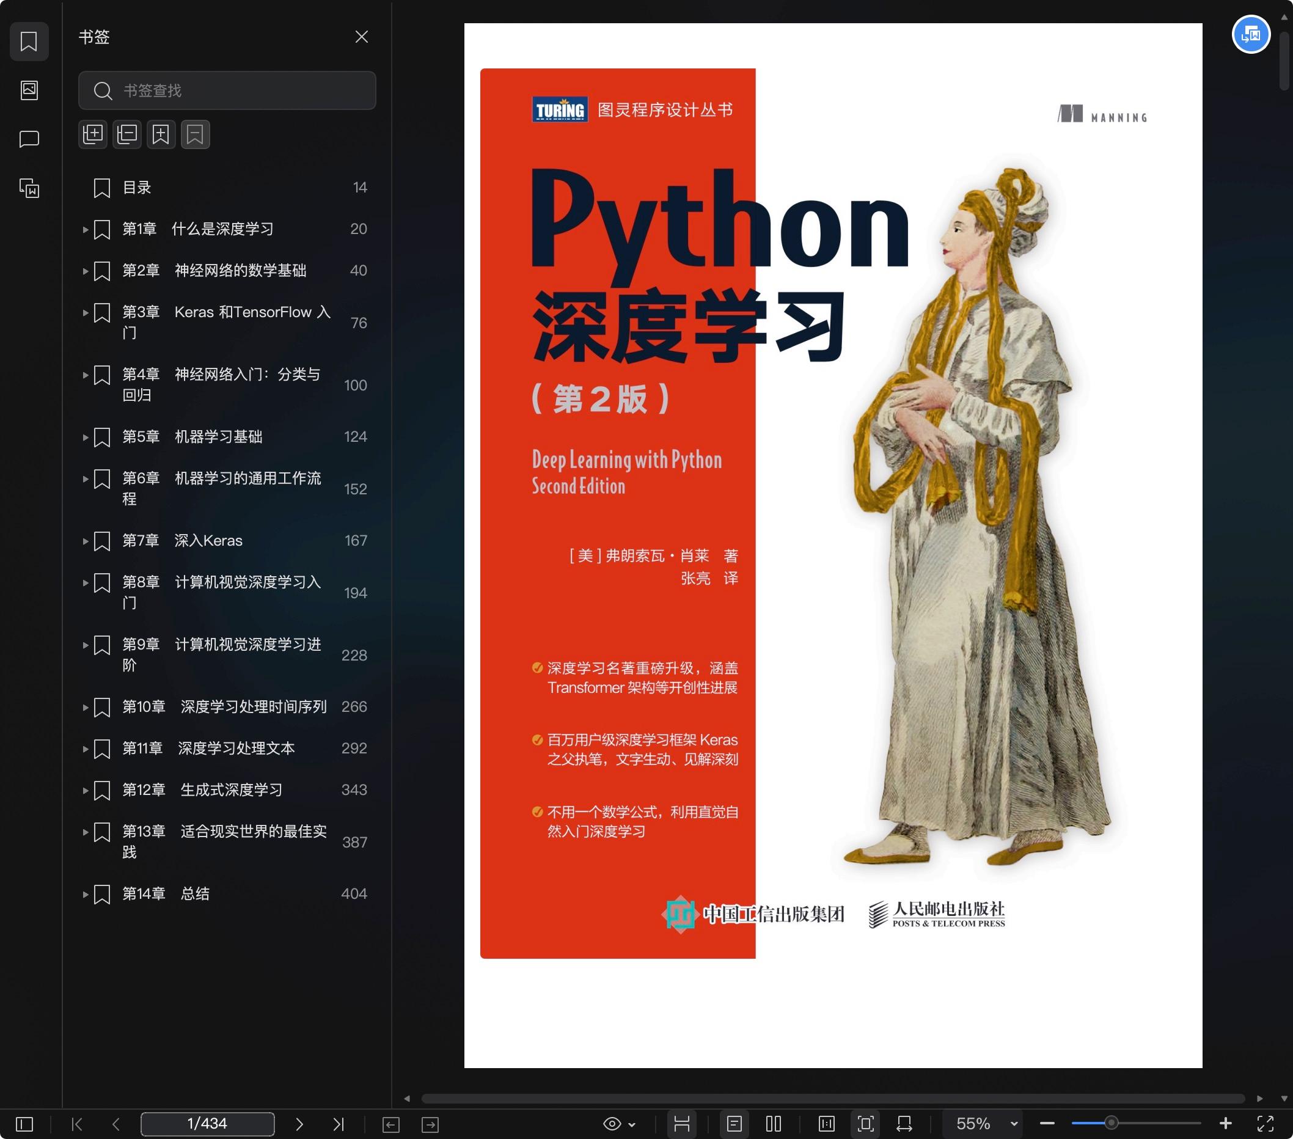The width and height of the screenshot is (1293, 1139).
Task: Expand 第6章 机器学习的通用工作流程
Action: click(x=86, y=478)
